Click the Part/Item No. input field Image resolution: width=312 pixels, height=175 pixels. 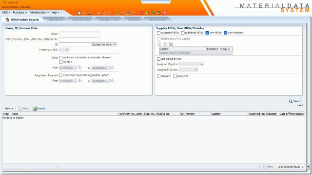[79, 39]
